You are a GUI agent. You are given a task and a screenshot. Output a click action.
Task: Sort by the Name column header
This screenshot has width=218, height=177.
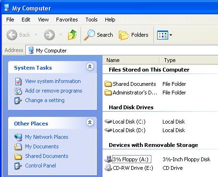[x=131, y=60]
